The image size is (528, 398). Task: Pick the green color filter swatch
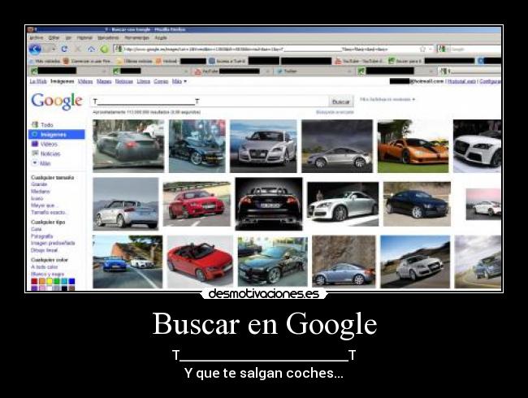(x=57, y=282)
